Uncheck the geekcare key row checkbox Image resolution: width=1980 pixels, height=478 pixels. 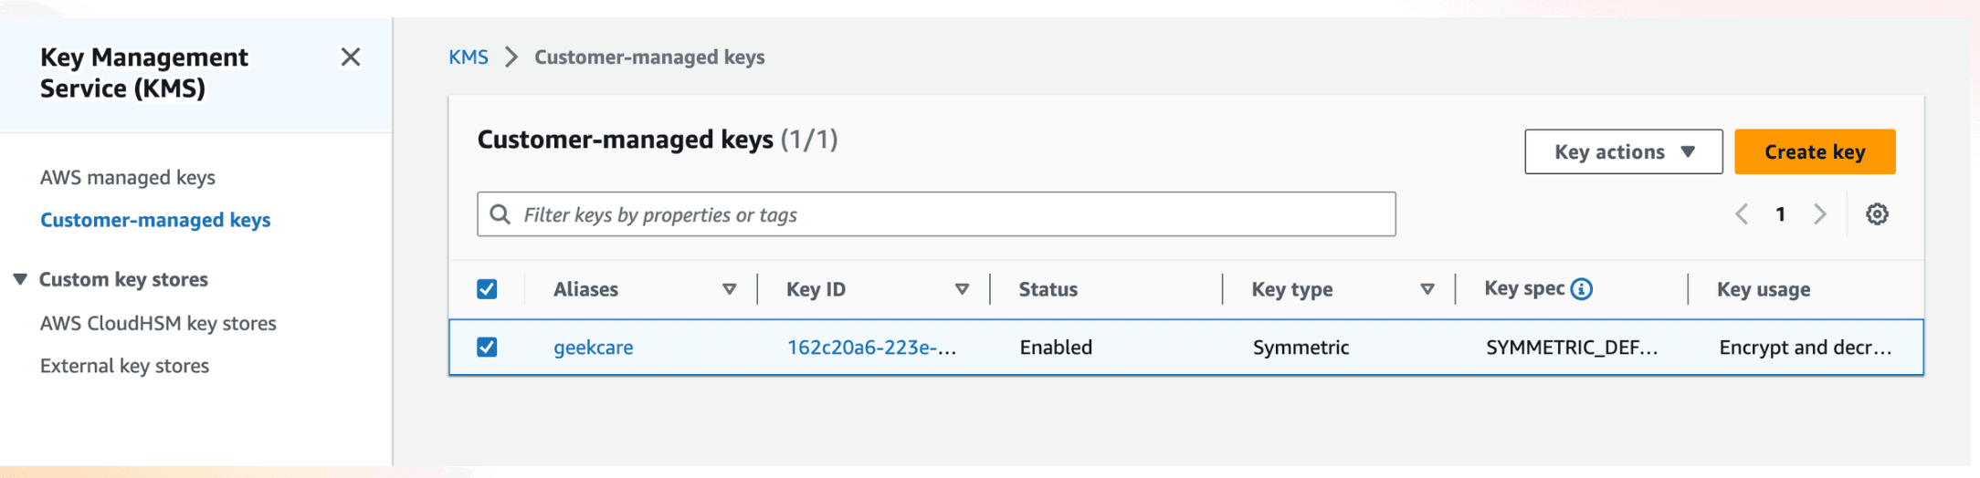pos(487,347)
